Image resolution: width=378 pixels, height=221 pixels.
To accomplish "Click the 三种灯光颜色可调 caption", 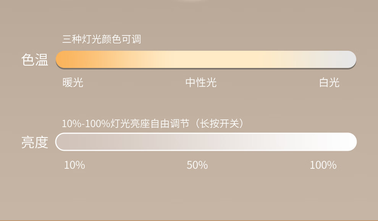I will (x=102, y=39).
